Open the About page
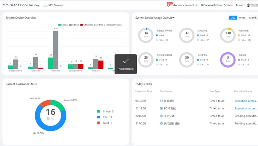 point(240,5)
